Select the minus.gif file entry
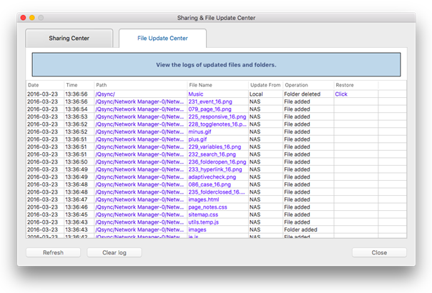432x293 pixels. tap(200, 132)
